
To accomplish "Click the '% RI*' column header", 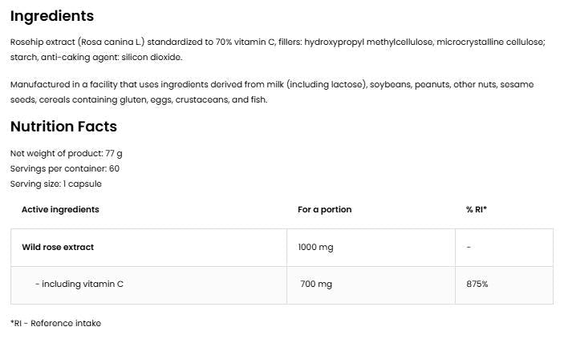I will coord(477,209).
